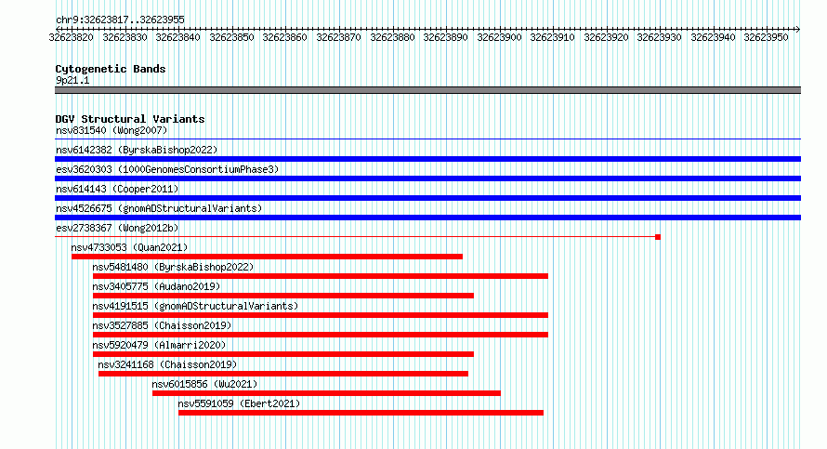Select the nsv6142382 ByrskaBishop2022 blue bar
The image size is (827, 449).
click(x=427, y=159)
